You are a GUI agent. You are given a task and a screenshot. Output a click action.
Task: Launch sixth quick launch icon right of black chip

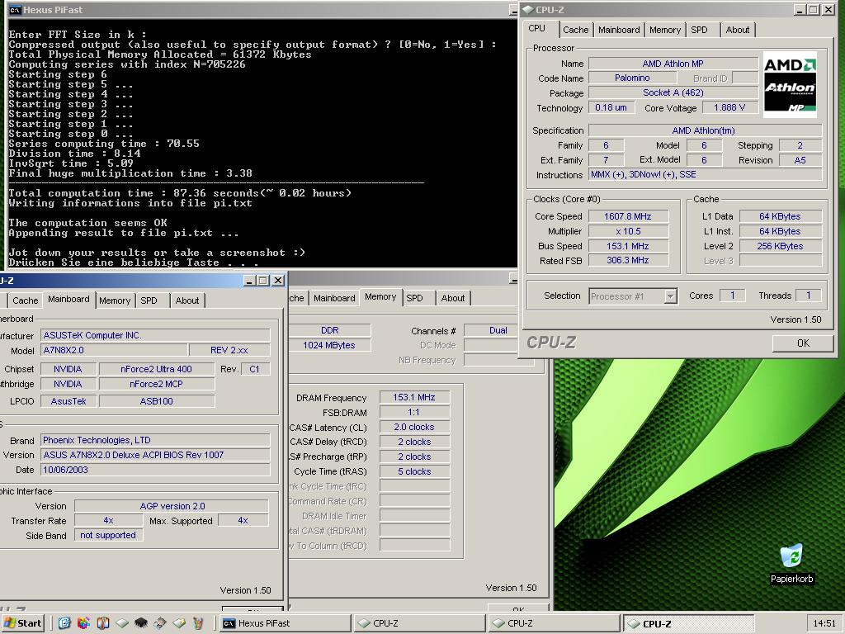tap(160, 623)
